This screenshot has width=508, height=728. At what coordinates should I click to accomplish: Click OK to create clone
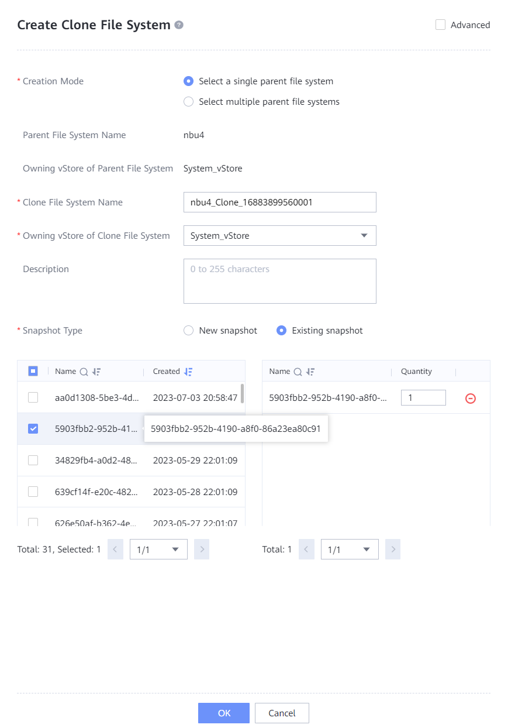coord(224,713)
